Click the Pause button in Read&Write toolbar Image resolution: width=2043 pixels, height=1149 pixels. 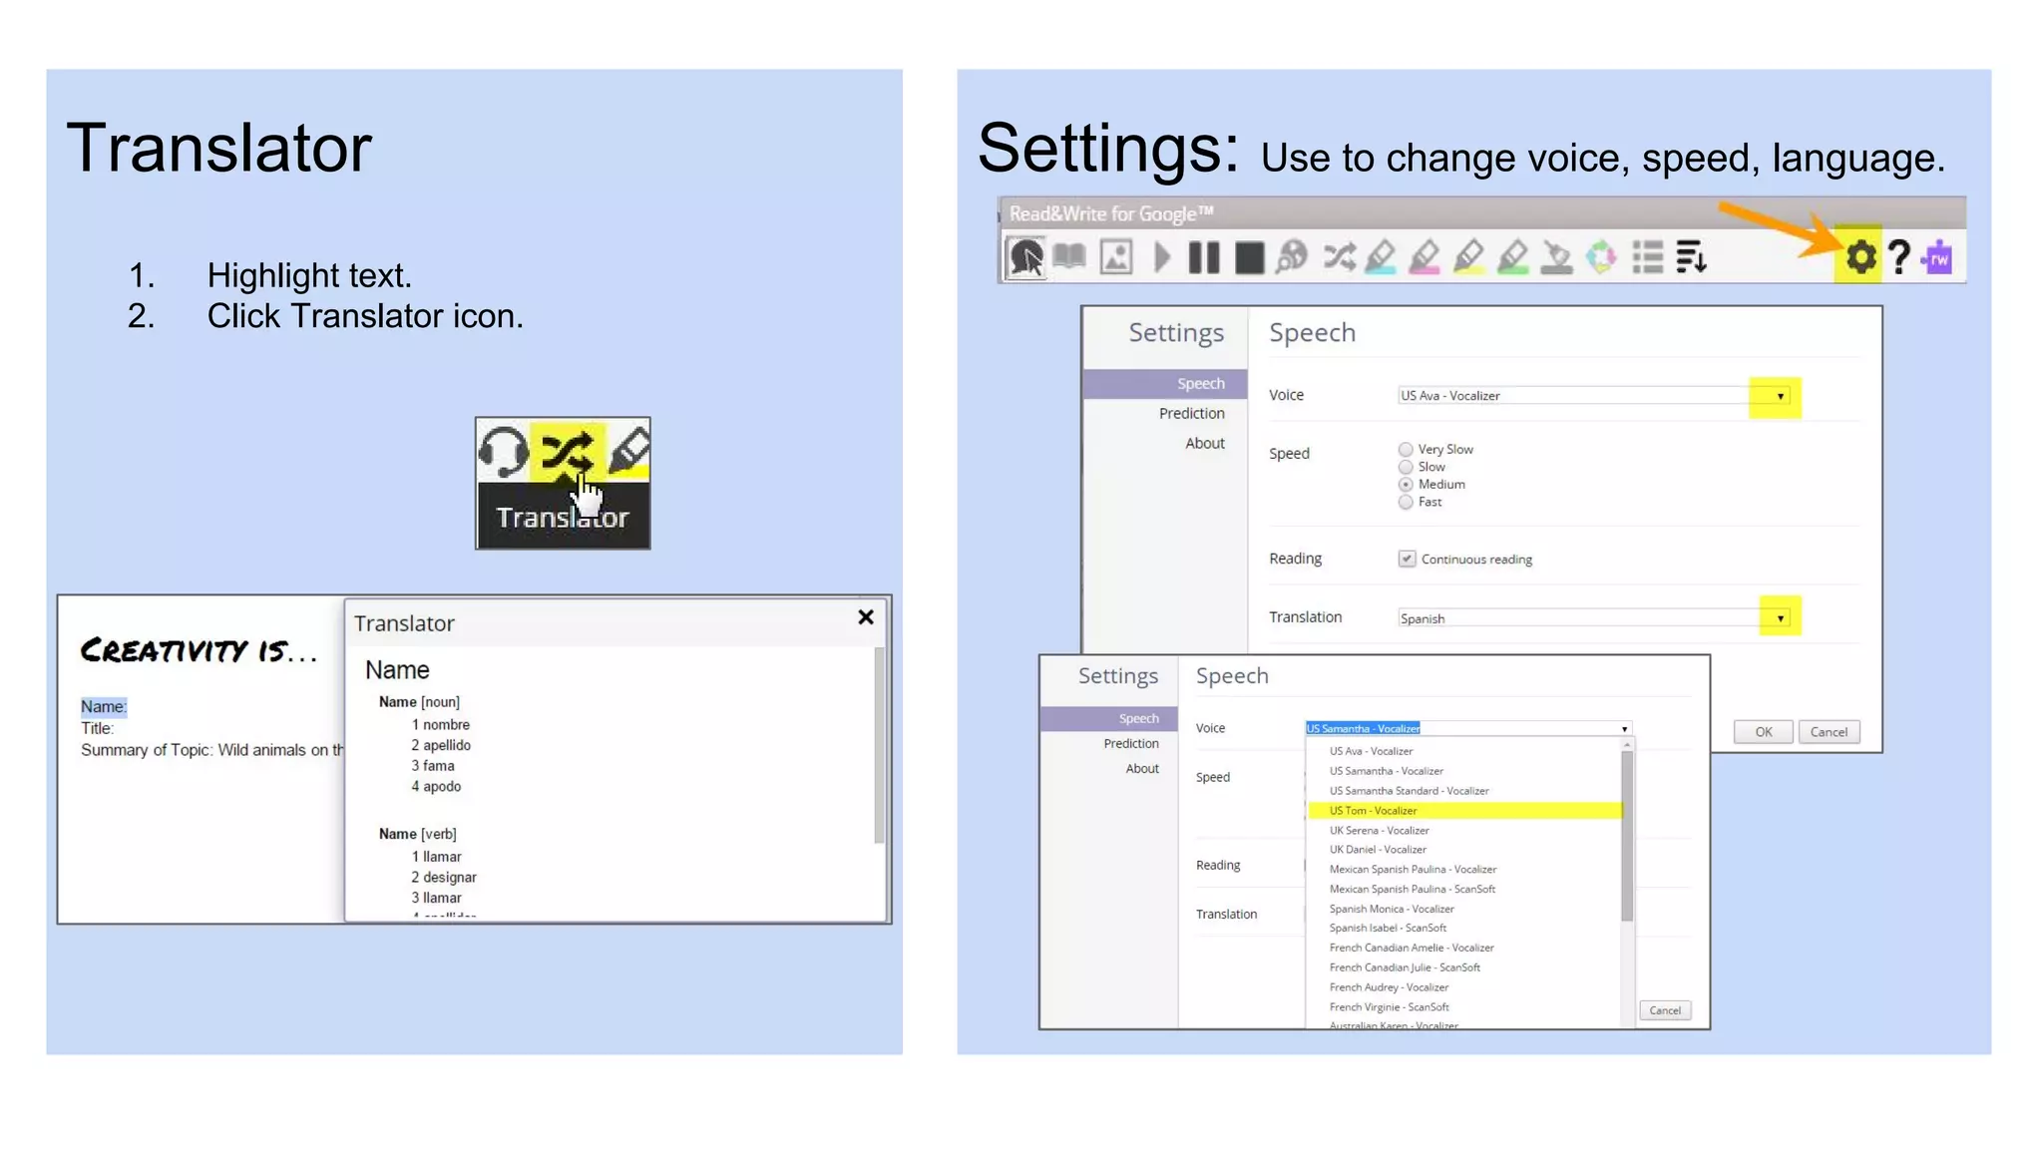tap(1204, 257)
